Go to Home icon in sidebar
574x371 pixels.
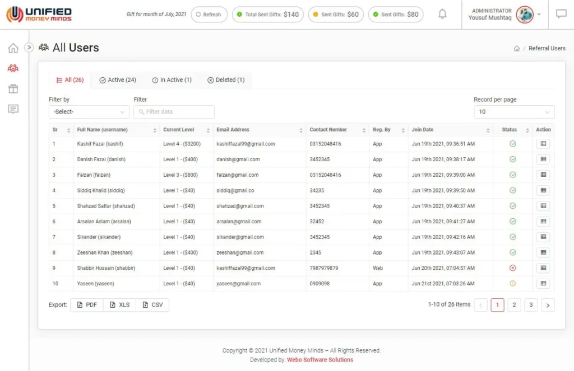pos(13,48)
